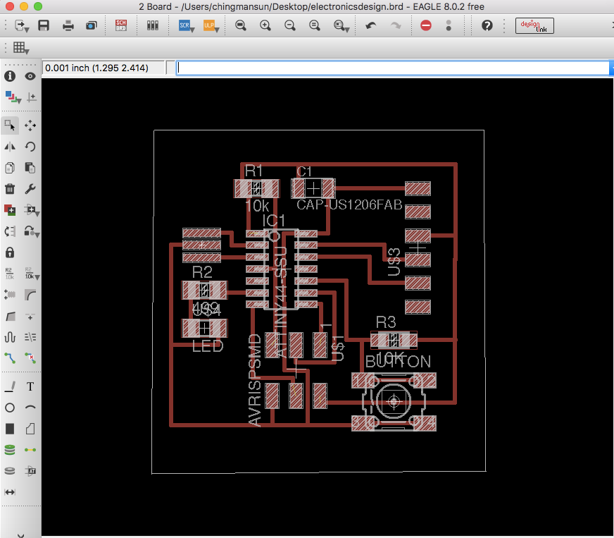The width and height of the screenshot is (614, 538).
Task: Click the BUTTON component on the board
Action: [394, 401]
